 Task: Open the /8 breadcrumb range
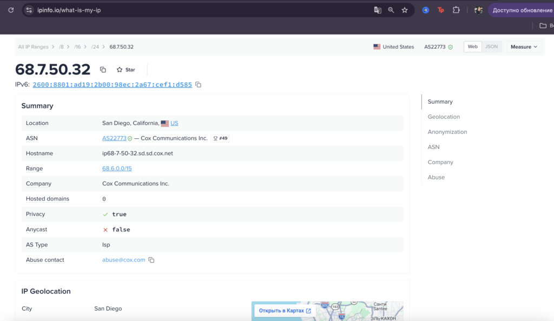62,46
